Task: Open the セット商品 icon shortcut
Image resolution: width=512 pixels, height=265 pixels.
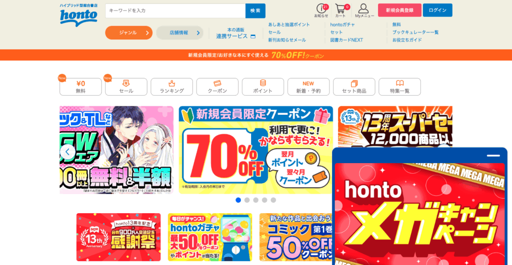Action: [x=354, y=87]
